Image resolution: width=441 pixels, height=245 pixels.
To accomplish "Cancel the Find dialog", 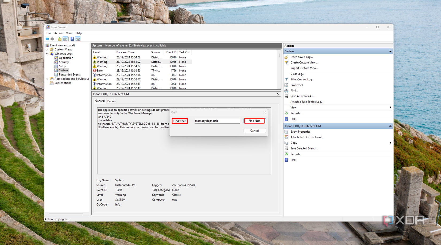I will coord(254,131).
